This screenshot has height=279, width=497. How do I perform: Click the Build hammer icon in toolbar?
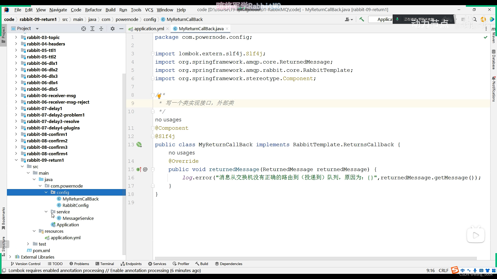tap(362, 19)
